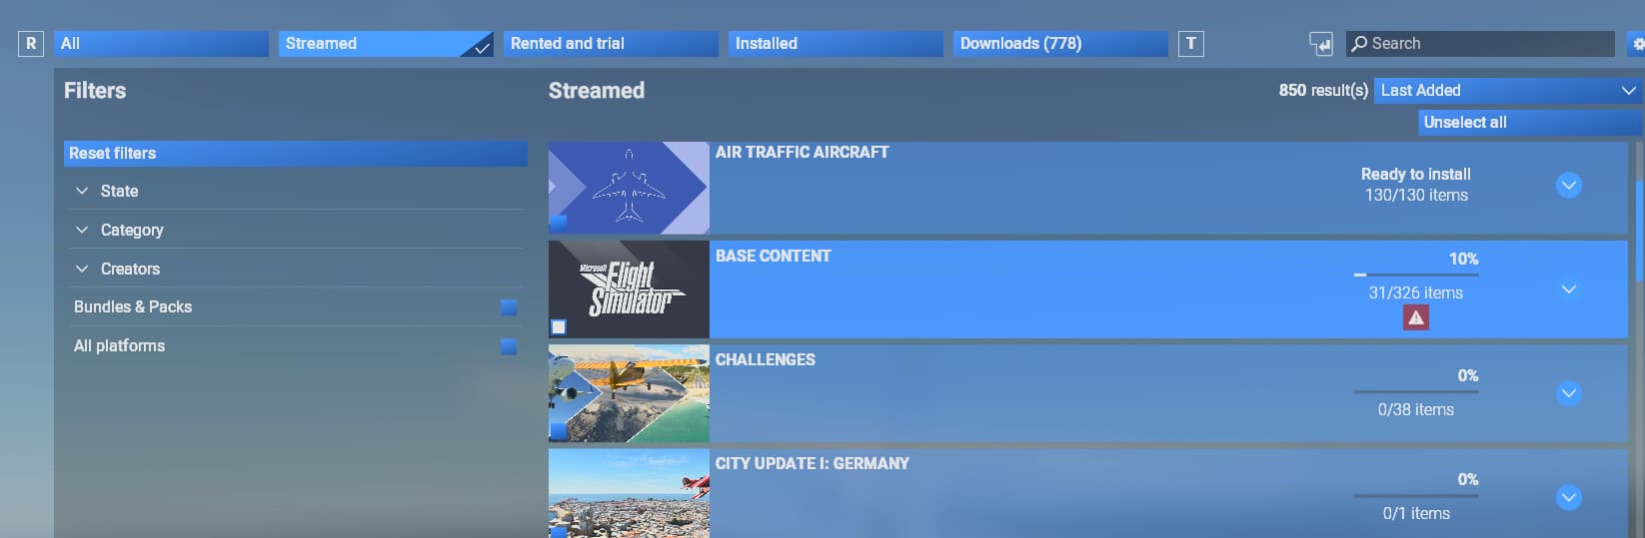Expand the Air Traffic Aircraft row chevron
The width and height of the screenshot is (1645, 538).
[1569, 185]
